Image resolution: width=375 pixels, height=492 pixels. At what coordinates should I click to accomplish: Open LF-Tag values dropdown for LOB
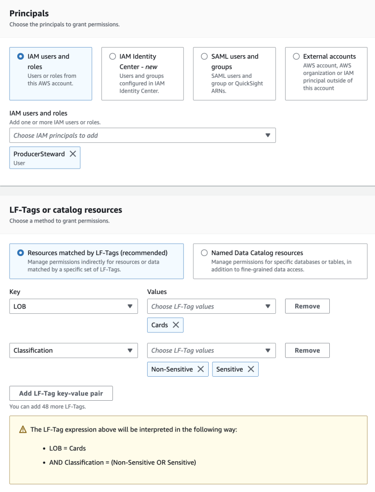click(x=211, y=306)
